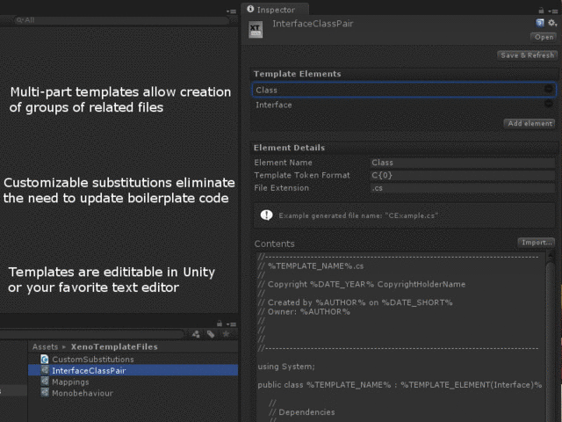Screen dimensions: 562x422
Task: Click the Save & Refresh button
Action: click(x=527, y=55)
